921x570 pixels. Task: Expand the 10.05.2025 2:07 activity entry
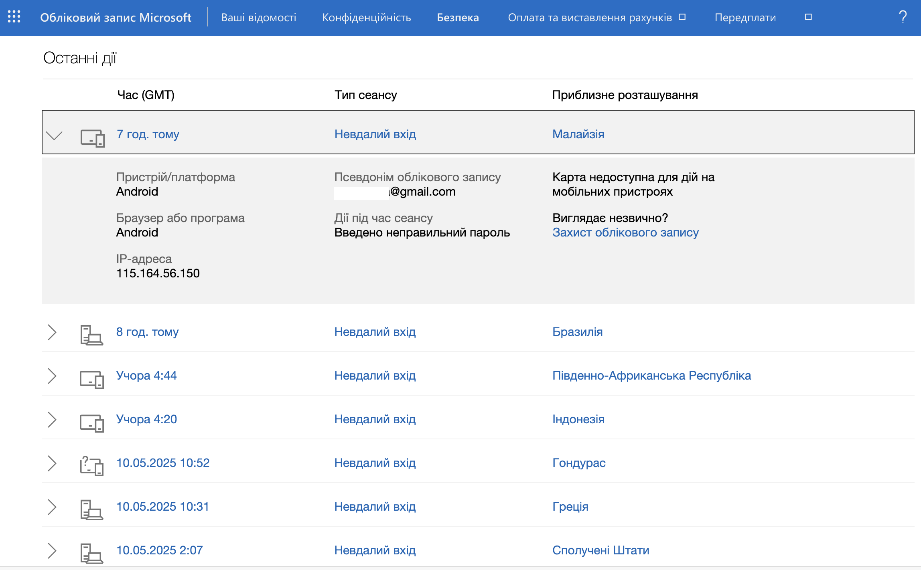click(52, 551)
